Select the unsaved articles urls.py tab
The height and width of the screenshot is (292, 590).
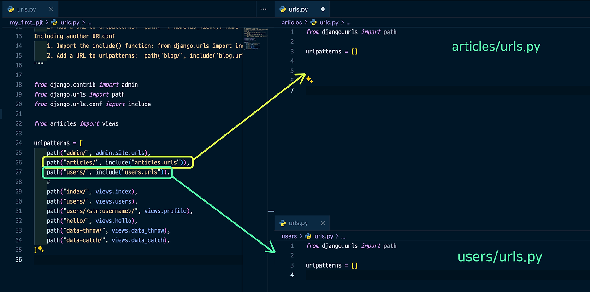coord(302,9)
